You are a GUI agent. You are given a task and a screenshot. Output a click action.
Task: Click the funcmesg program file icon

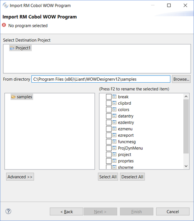tap(114, 142)
